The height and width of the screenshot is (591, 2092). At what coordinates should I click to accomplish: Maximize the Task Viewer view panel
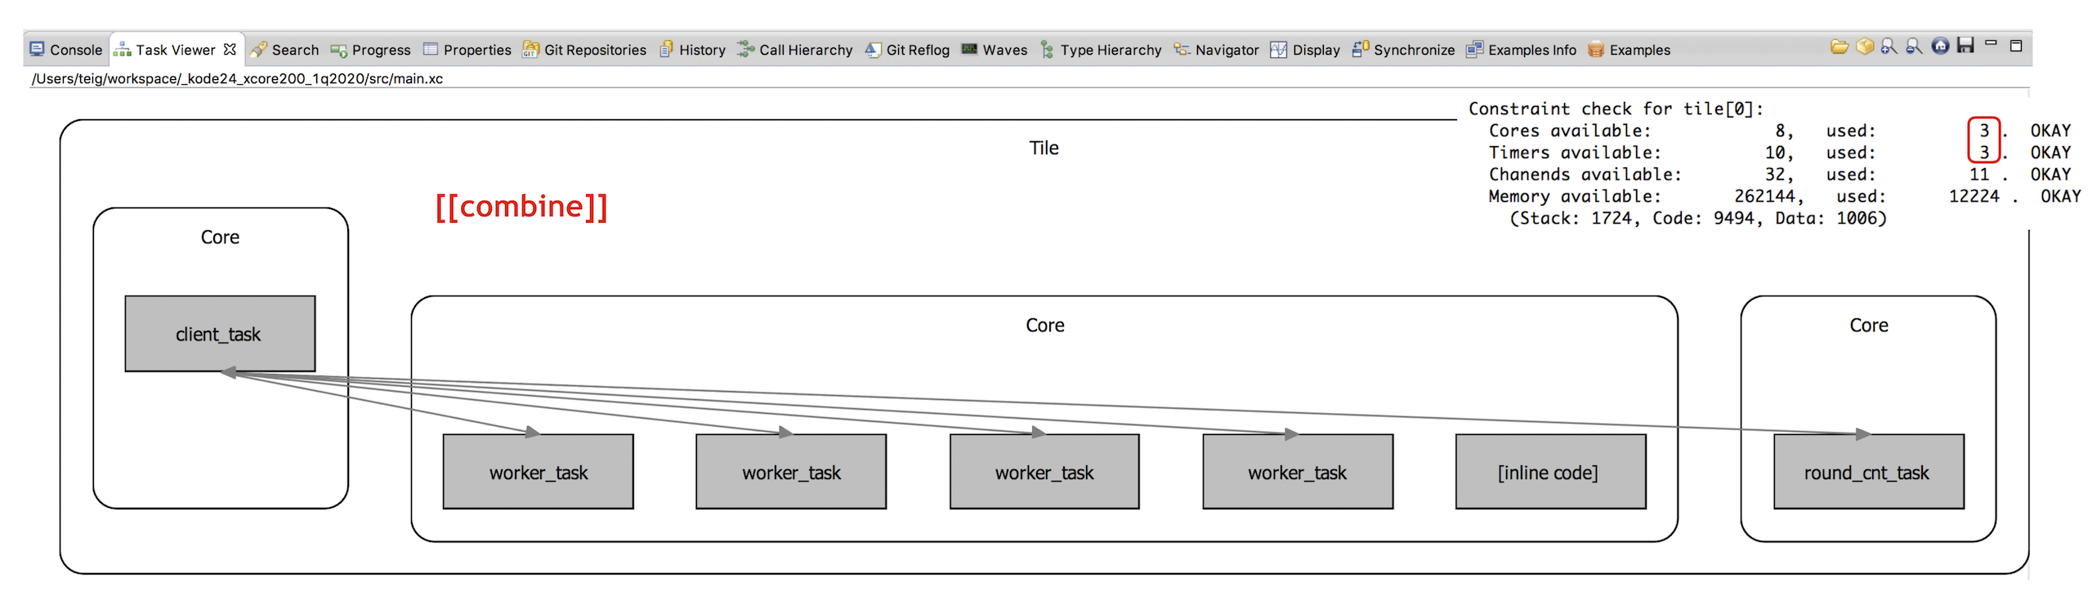[2016, 46]
